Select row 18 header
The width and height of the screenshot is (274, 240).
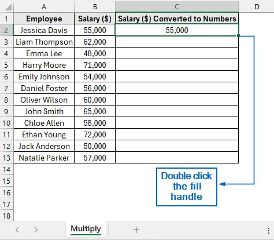pos(6,216)
